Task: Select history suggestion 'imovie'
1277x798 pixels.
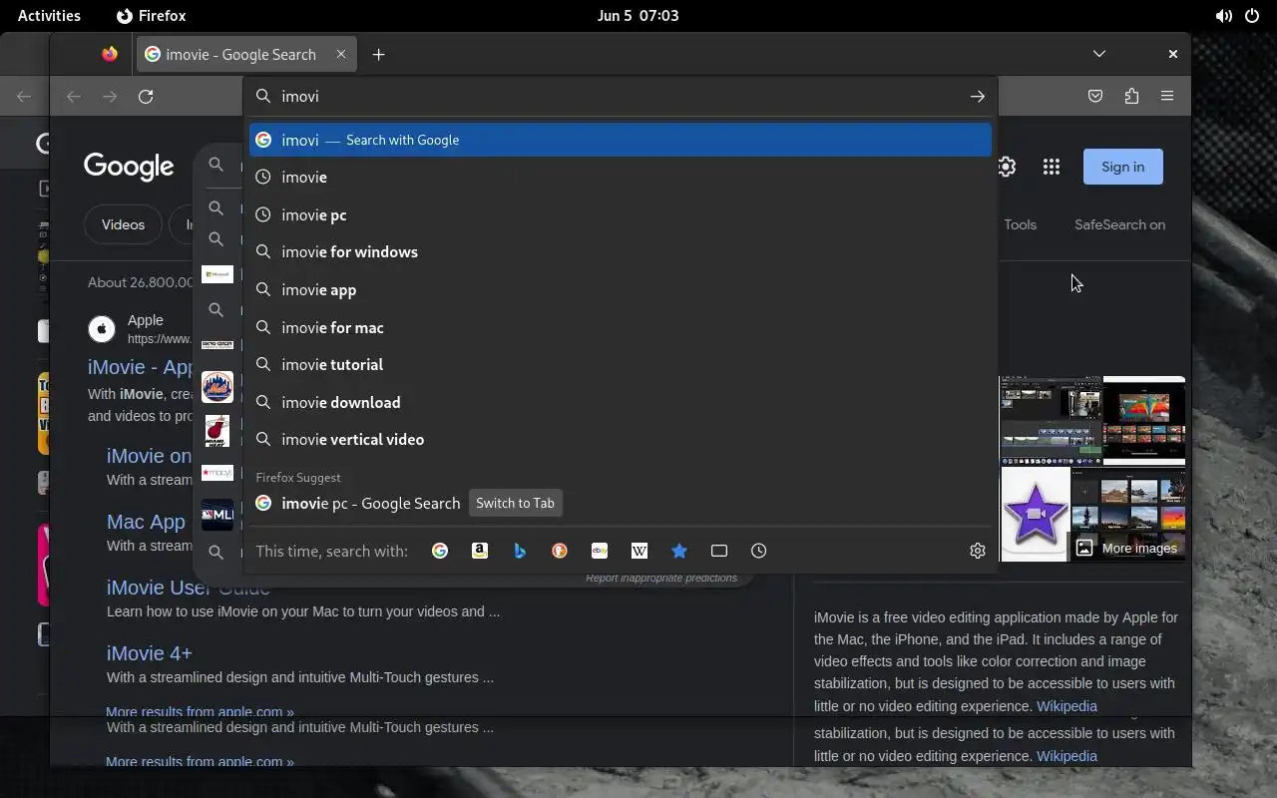Action: point(621,177)
